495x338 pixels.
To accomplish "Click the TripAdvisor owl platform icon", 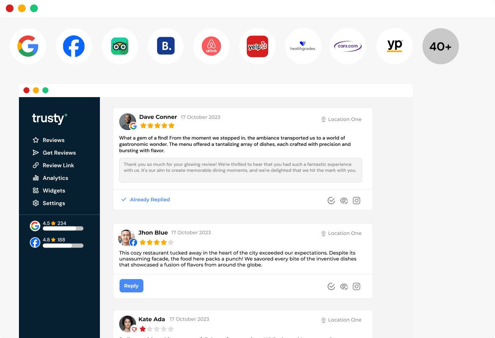I will point(120,46).
